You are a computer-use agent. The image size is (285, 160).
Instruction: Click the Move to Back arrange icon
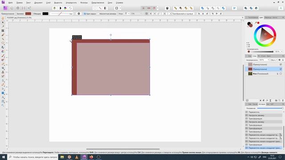pos(175,8)
